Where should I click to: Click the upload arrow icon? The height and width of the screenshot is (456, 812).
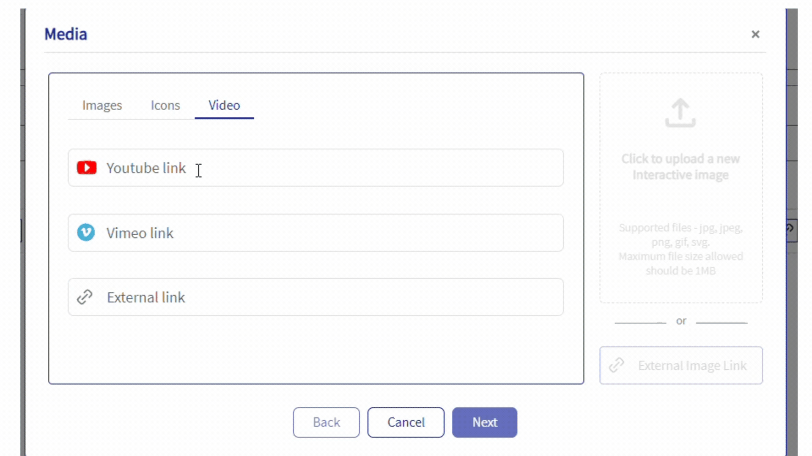click(680, 113)
